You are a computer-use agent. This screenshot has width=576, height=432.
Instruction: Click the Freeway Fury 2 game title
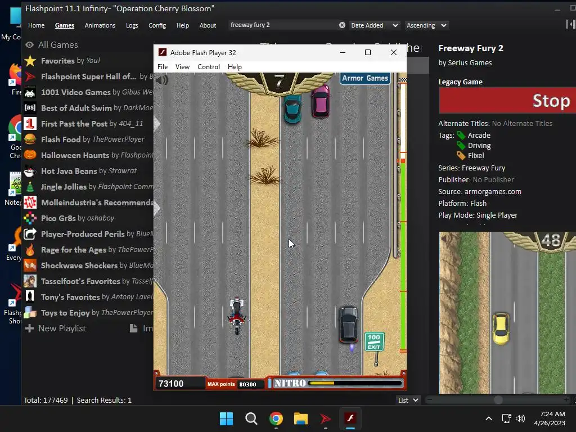click(x=471, y=48)
